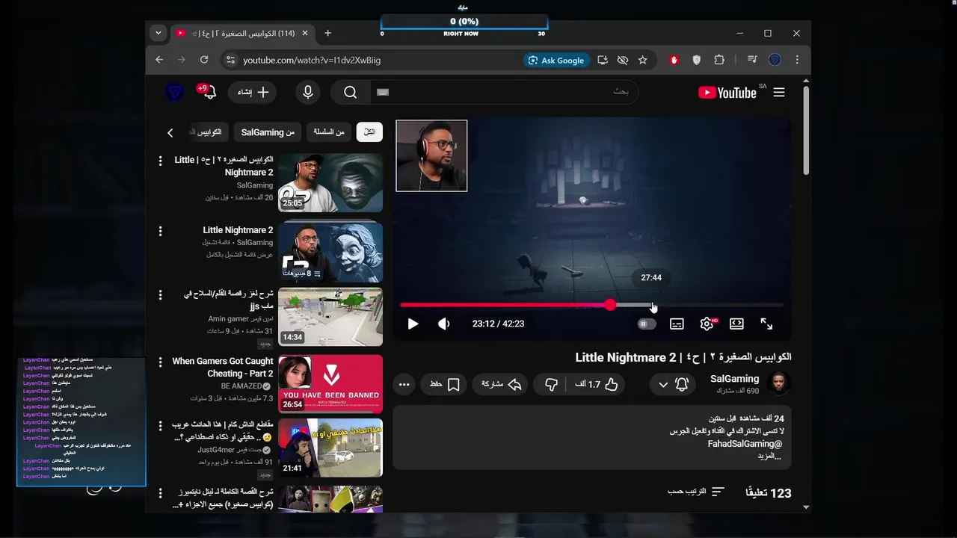Image resolution: width=957 pixels, height=538 pixels.
Task: Reload the page
Action: click(x=203, y=60)
